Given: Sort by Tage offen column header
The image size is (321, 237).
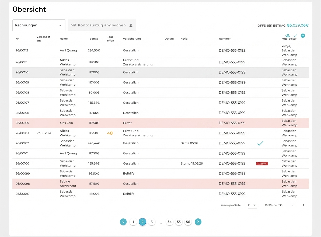Looking at the screenshot, I should point(110,39).
